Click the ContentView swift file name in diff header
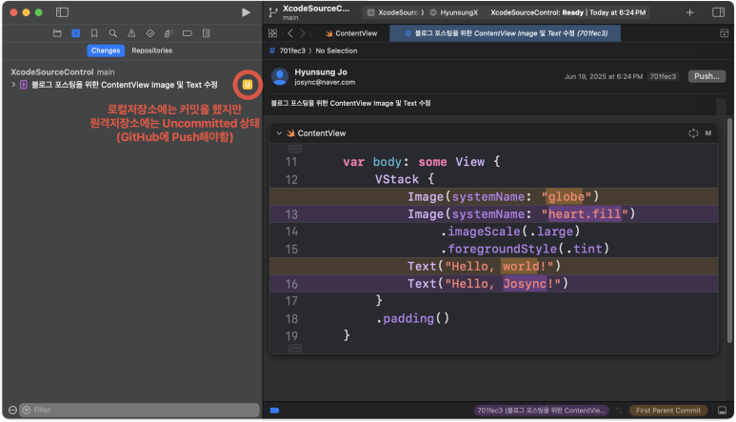736x422 pixels. click(322, 133)
